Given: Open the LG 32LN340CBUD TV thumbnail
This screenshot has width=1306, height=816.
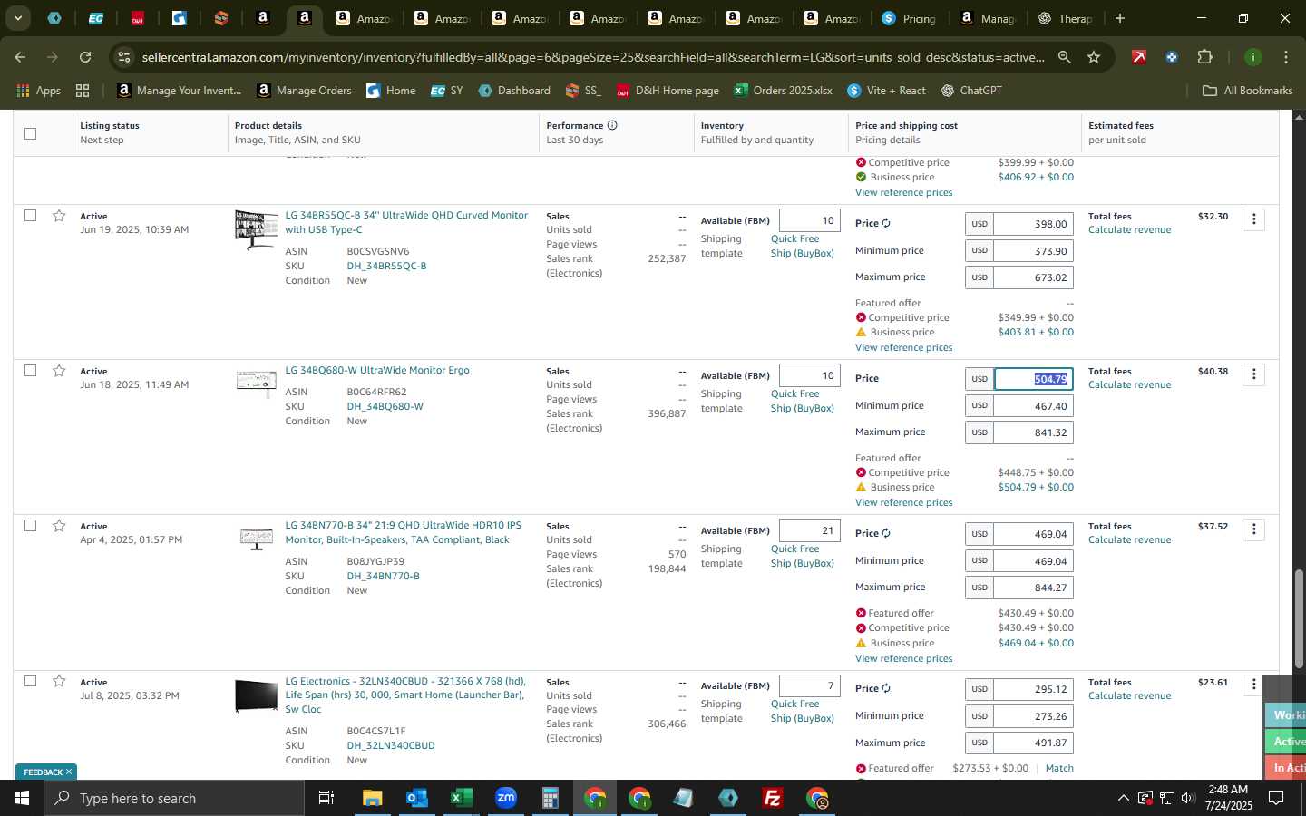Looking at the screenshot, I should pyautogui.click(x=256, y=695).
